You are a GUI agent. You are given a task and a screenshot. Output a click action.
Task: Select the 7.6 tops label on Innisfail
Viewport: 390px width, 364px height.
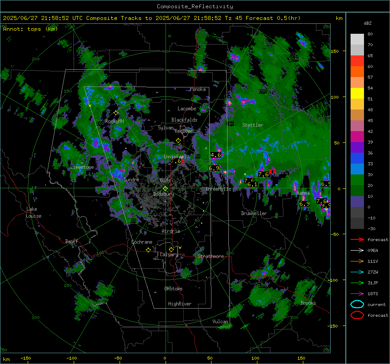[x=176, y=161]
